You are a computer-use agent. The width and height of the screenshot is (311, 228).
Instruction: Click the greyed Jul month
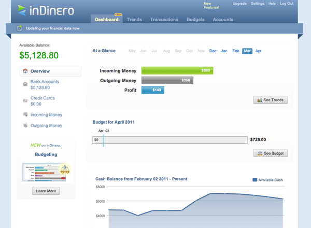pyautogui.click(x=154, y=51)
